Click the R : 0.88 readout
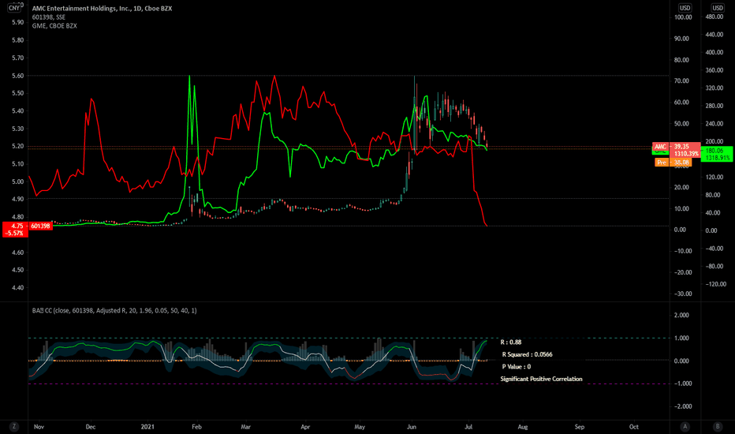 [x=511, y=342]
